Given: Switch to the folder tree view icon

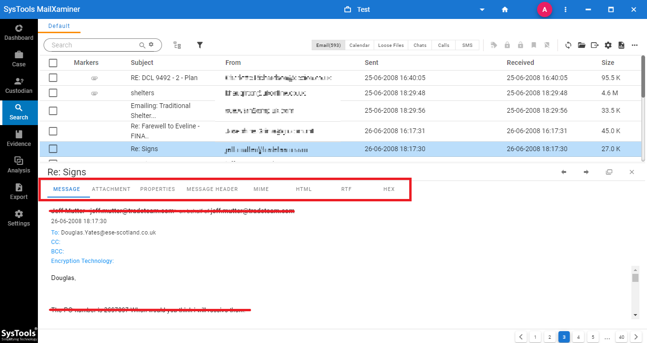Looking at the screenshot, I should [x=177, y=45].
